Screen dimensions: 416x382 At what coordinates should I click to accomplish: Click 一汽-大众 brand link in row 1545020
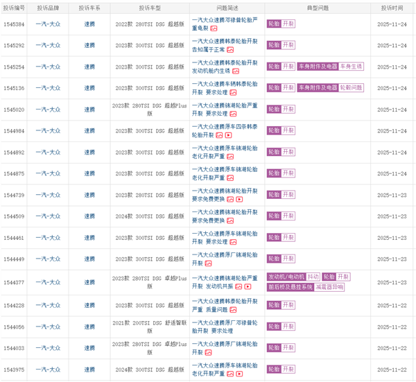point(48,110)
